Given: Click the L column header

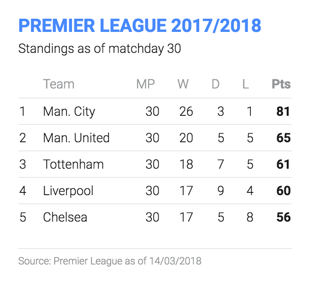Looking at the screenshot, I should click(246, 84).
